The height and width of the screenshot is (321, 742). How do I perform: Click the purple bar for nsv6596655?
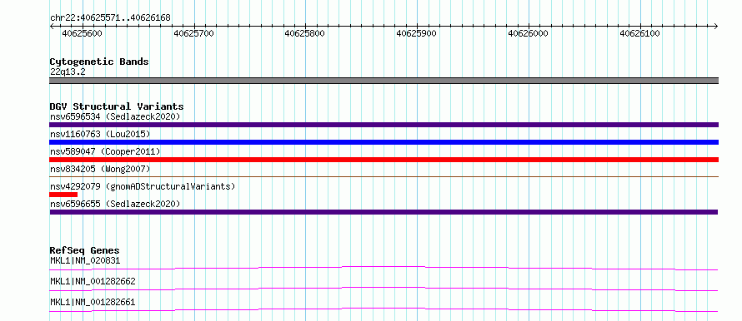[x=384, y=212]
